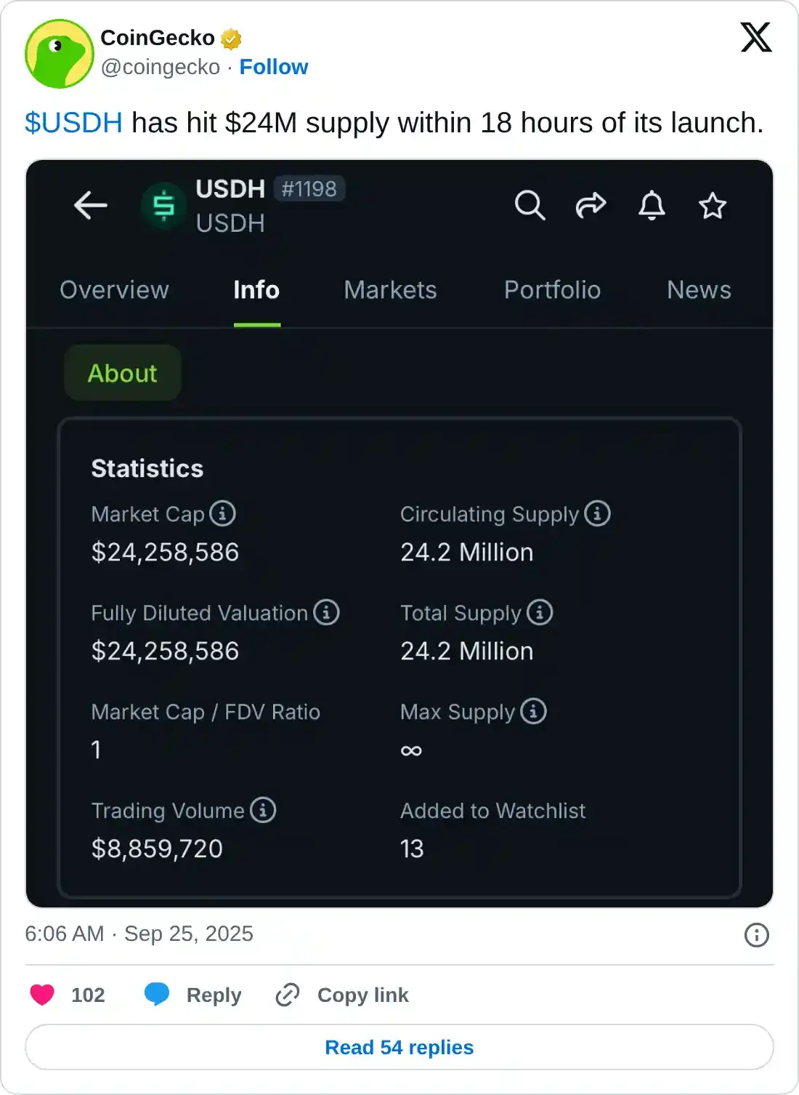The image size is (799, 1095).
Task: Open the Portfolio tab
Action: click(552, 290)
